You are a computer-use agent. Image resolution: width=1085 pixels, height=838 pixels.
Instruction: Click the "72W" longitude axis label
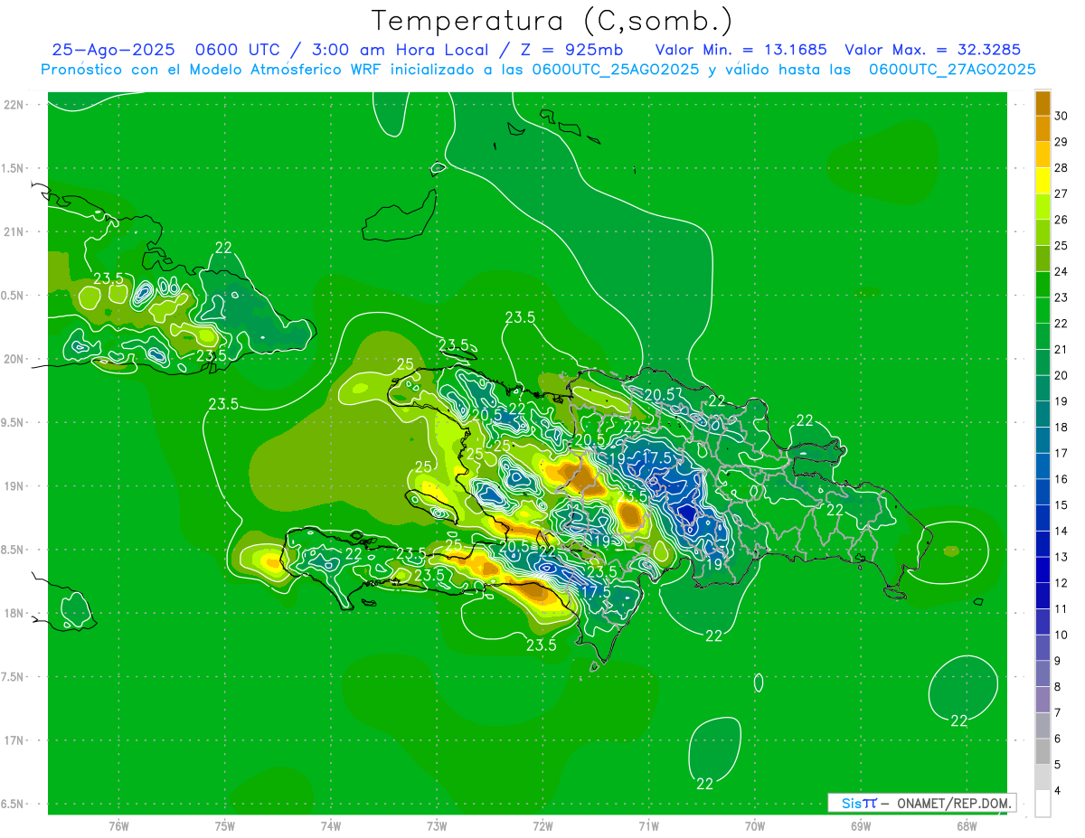pos(542,826)
